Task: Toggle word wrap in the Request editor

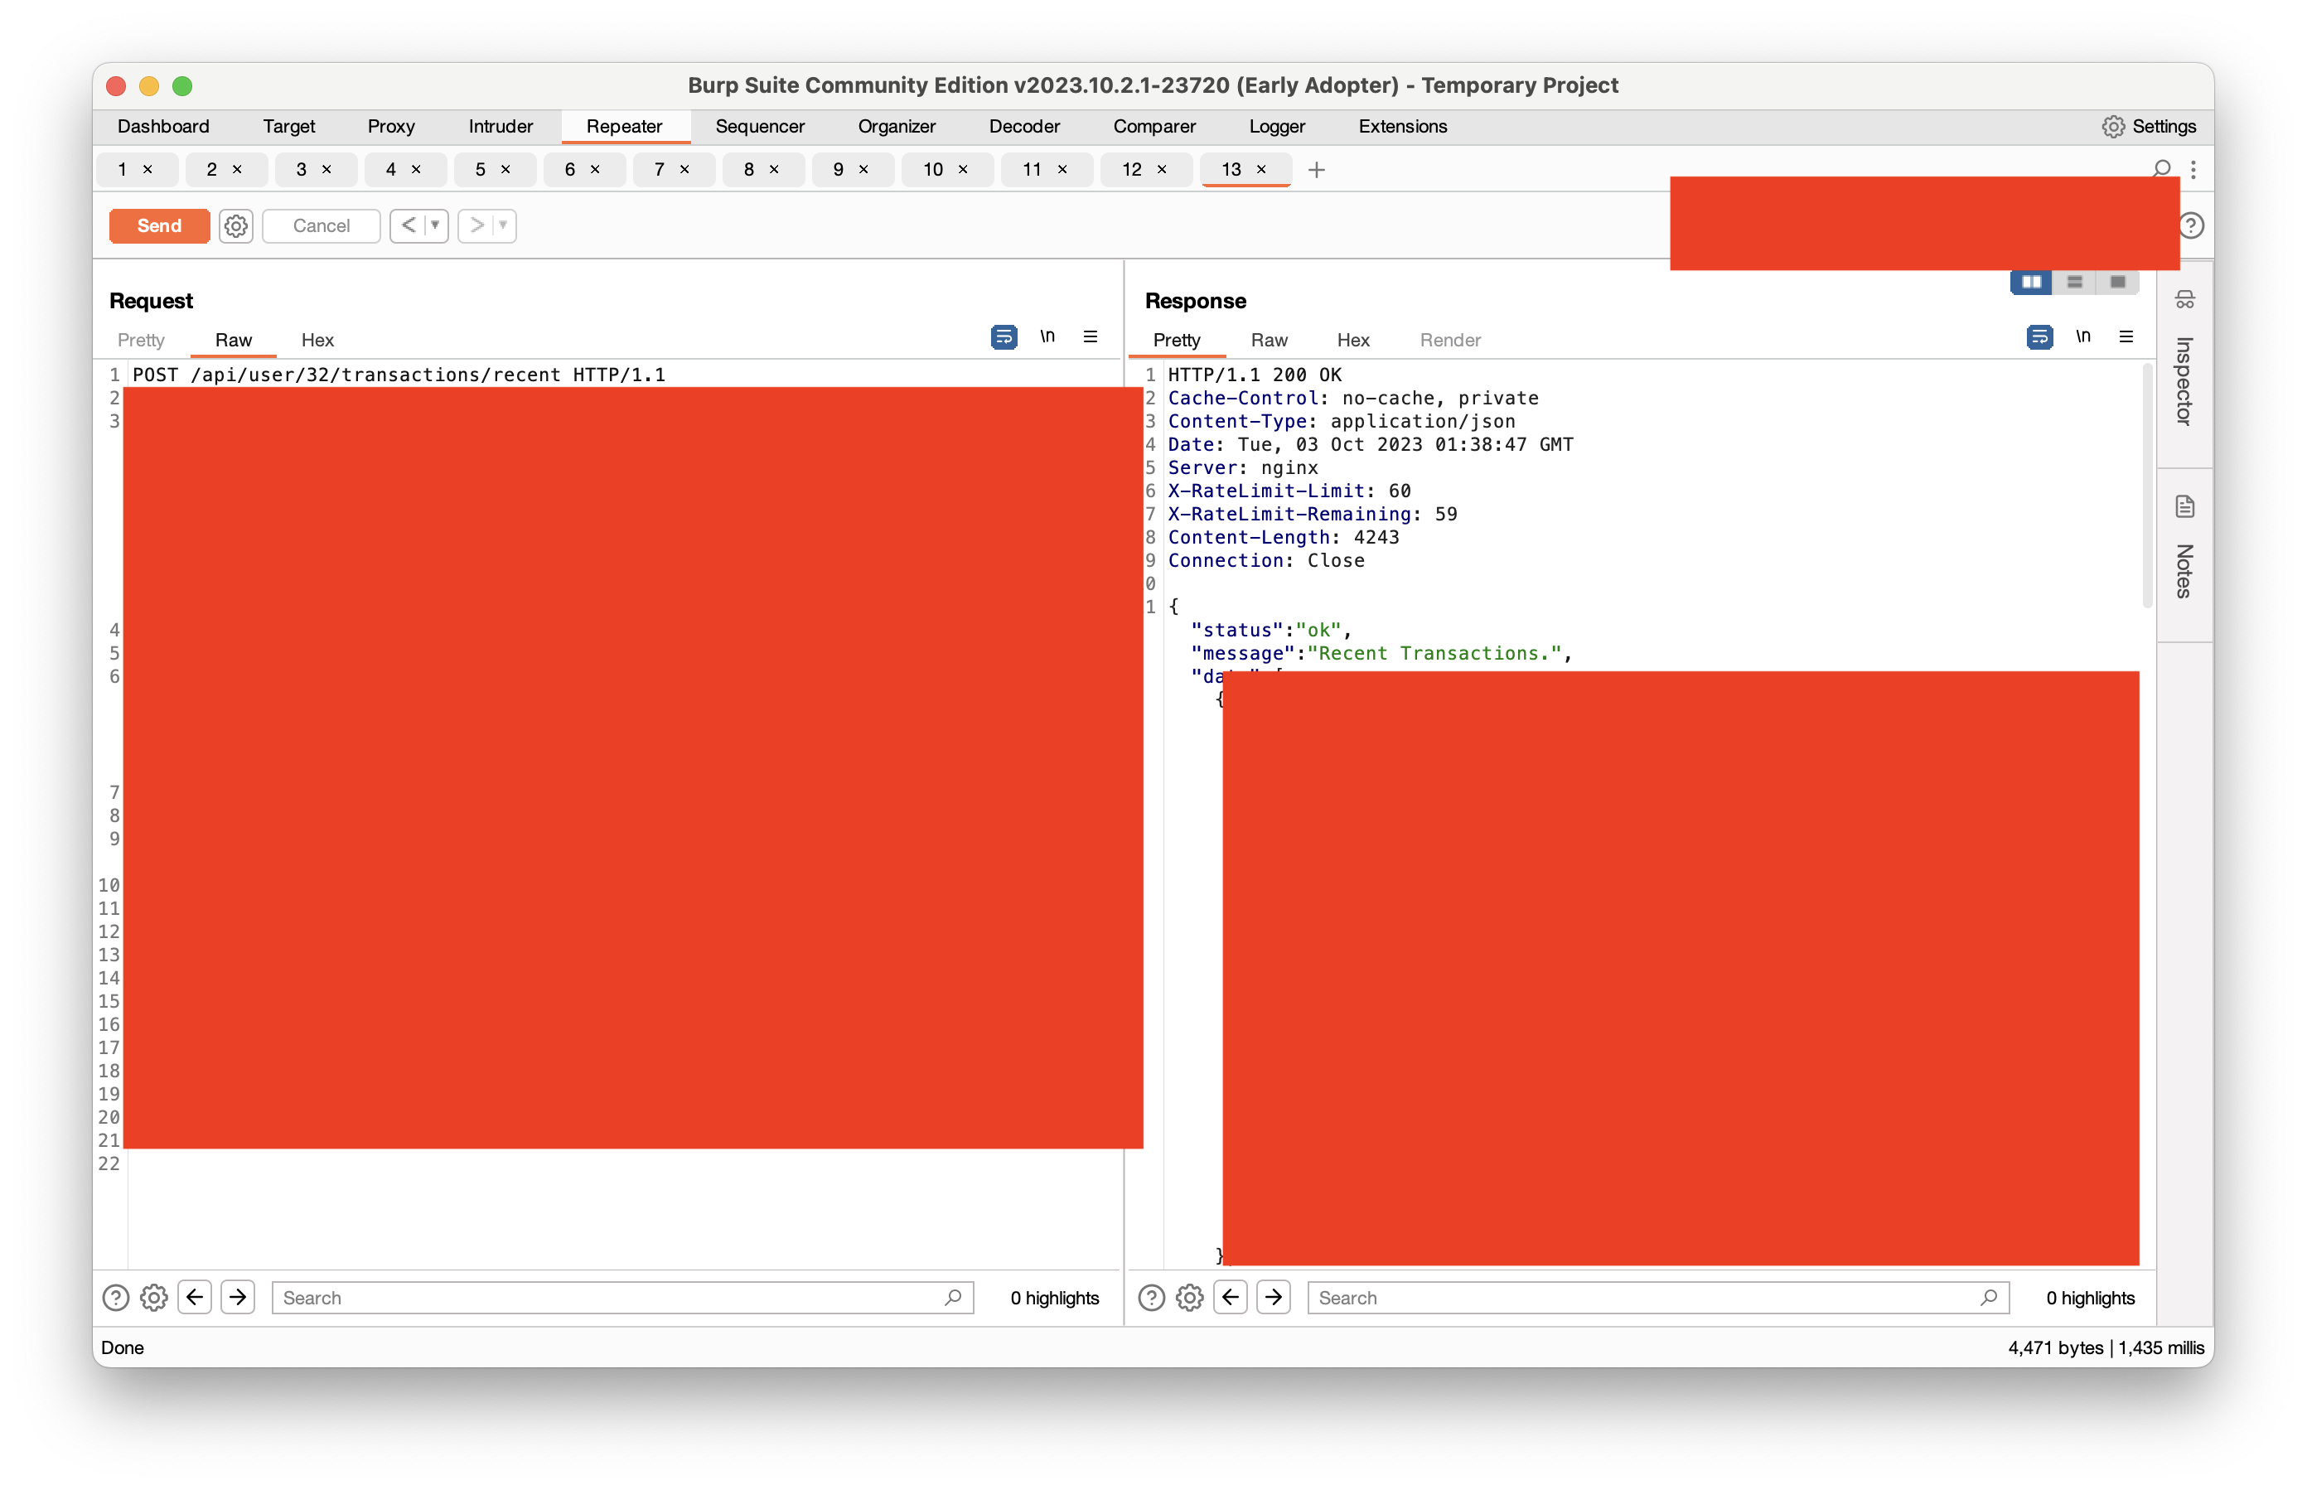Action: point(1004,336)
